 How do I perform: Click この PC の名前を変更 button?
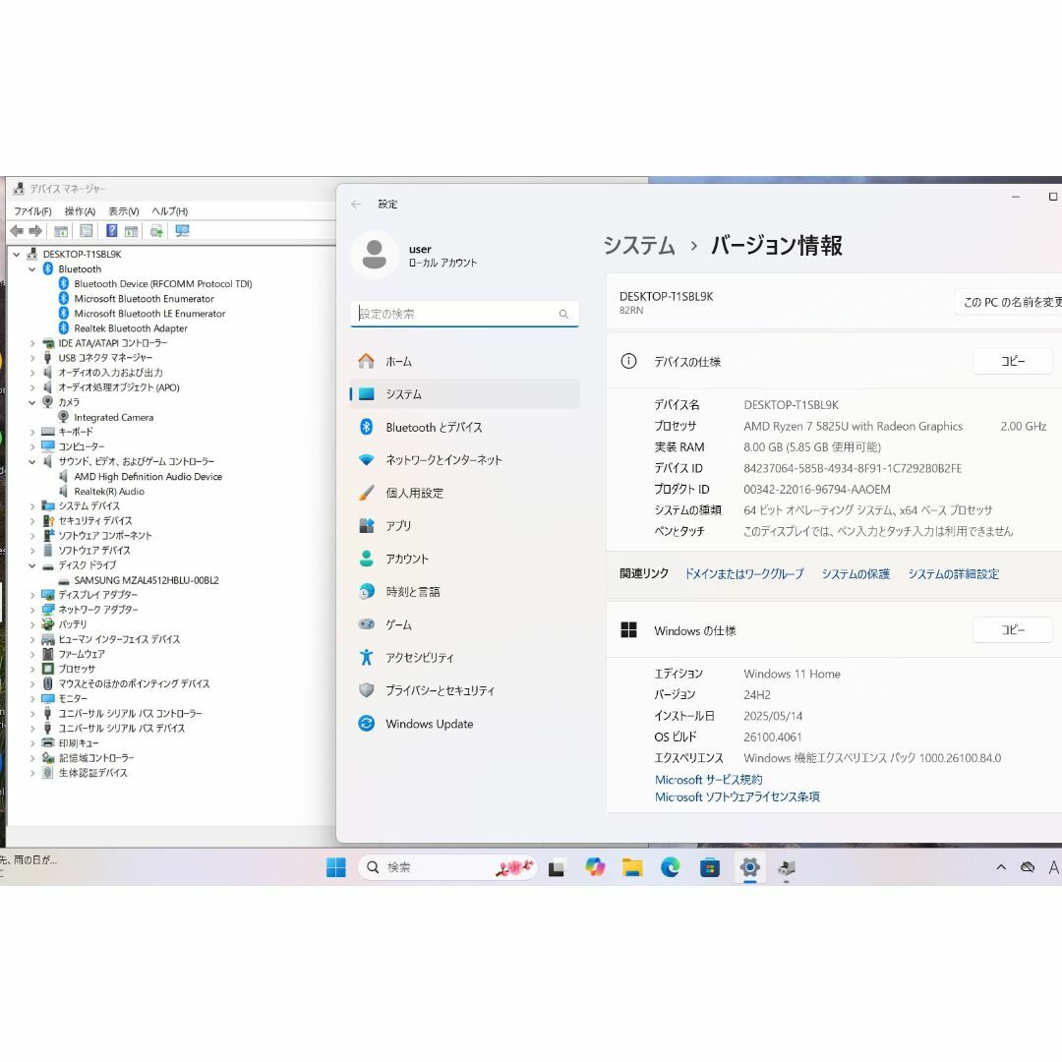[1009, 302]
